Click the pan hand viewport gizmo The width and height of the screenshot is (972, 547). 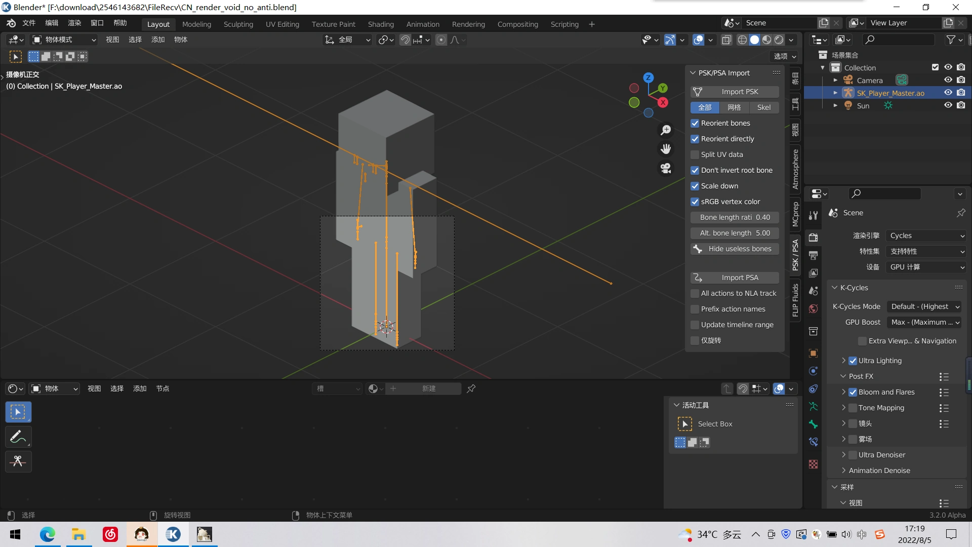[x=666, y=149]
